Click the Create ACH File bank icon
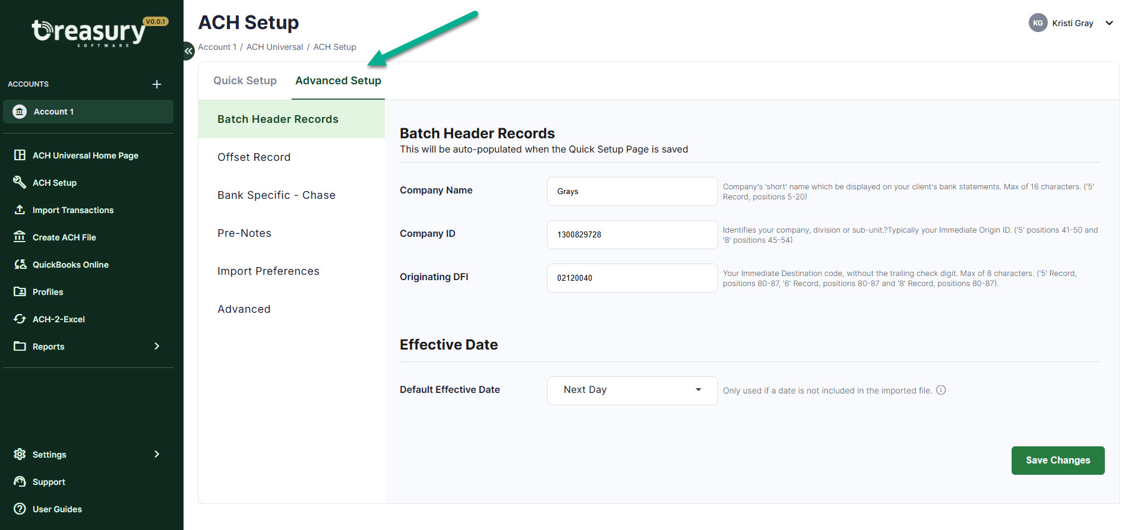The image size is (1128, 530). (x=20, y=237)
